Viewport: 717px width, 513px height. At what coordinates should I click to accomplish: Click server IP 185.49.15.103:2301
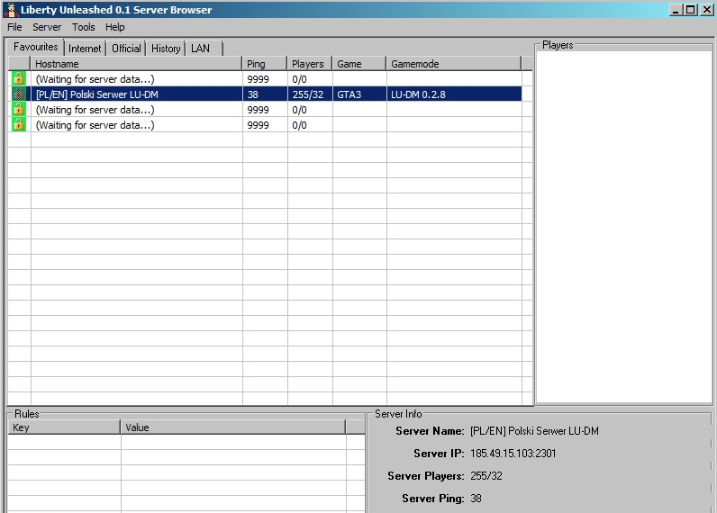[x=513, y=454]
